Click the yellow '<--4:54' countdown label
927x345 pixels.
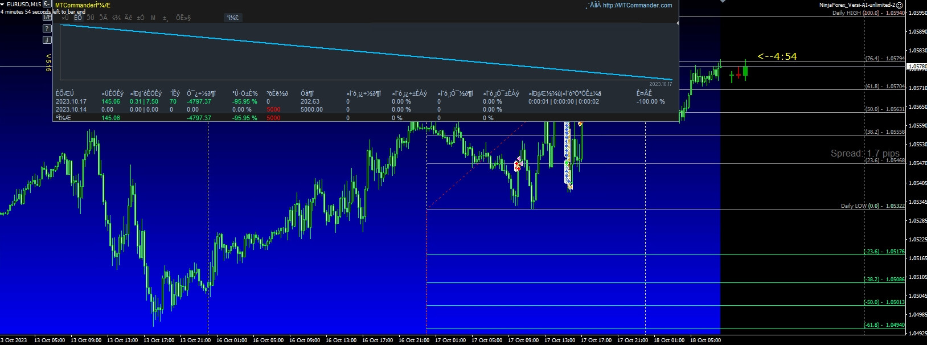[x=777, y=56]
